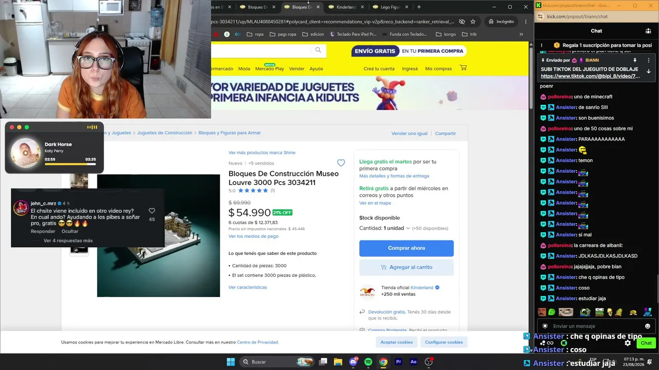Click 'Ver características'
The height and width of the screenshot is (370, 659).
coord(248,287)
